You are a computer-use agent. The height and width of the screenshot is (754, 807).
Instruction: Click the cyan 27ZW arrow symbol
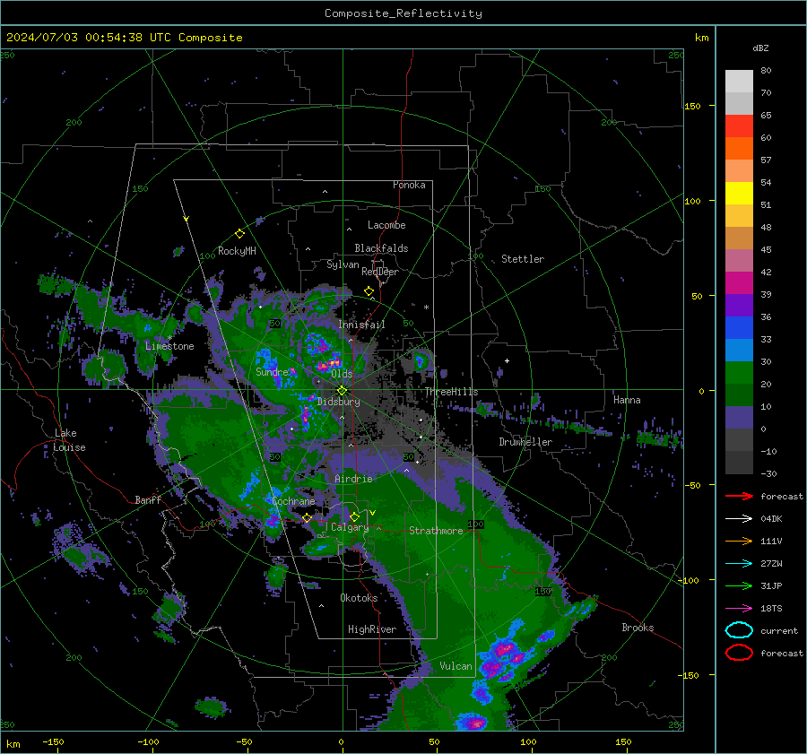(739, 564)
